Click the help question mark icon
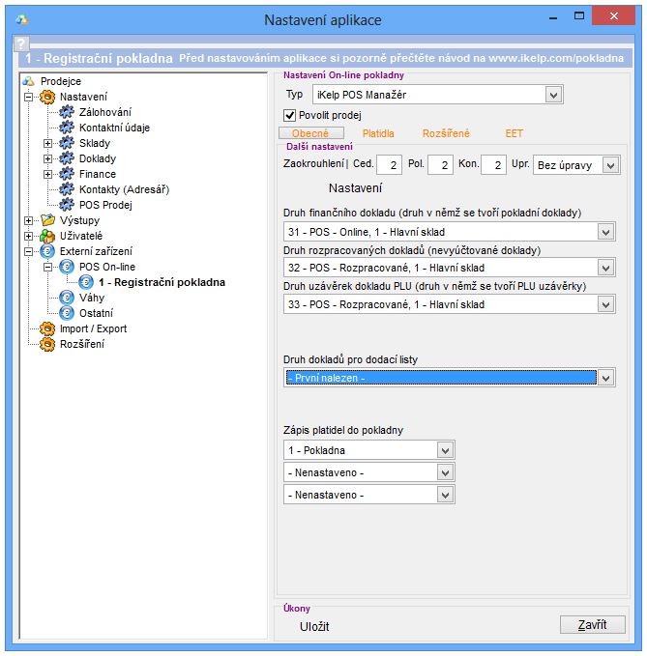The width and height of the screenshot is (647, 656). click(21, 44)
